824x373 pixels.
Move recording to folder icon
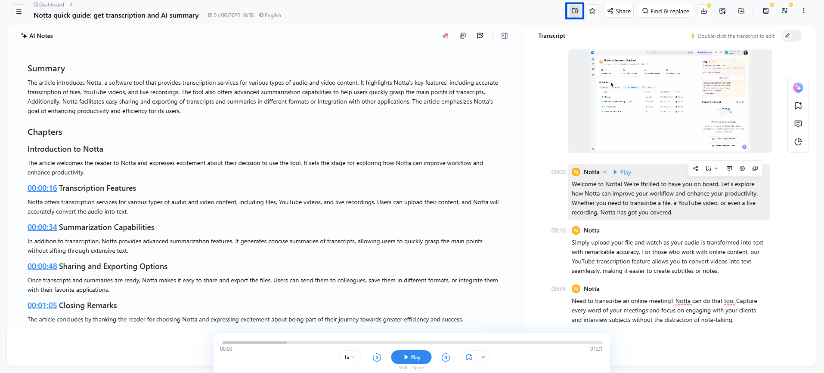click(741, 11)
